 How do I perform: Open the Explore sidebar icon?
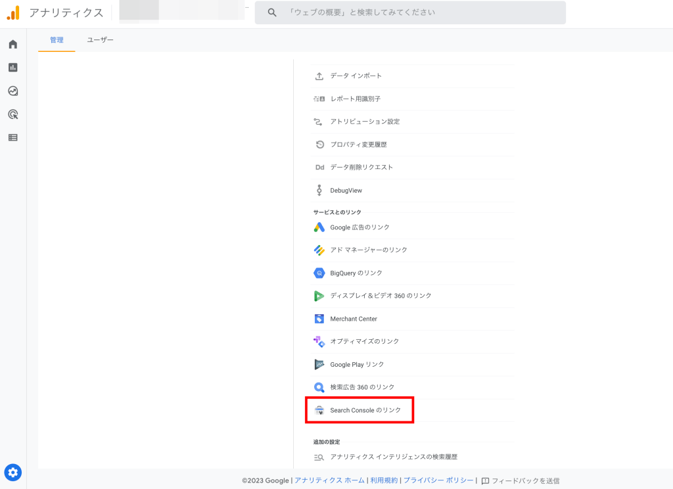[13, 91]
